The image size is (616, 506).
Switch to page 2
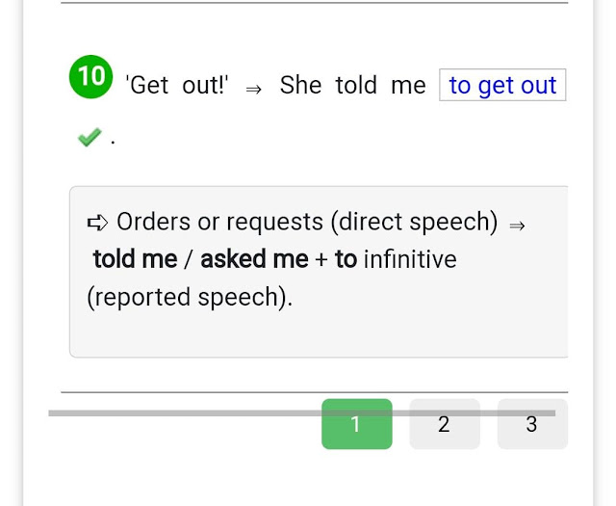pos(444,424)
